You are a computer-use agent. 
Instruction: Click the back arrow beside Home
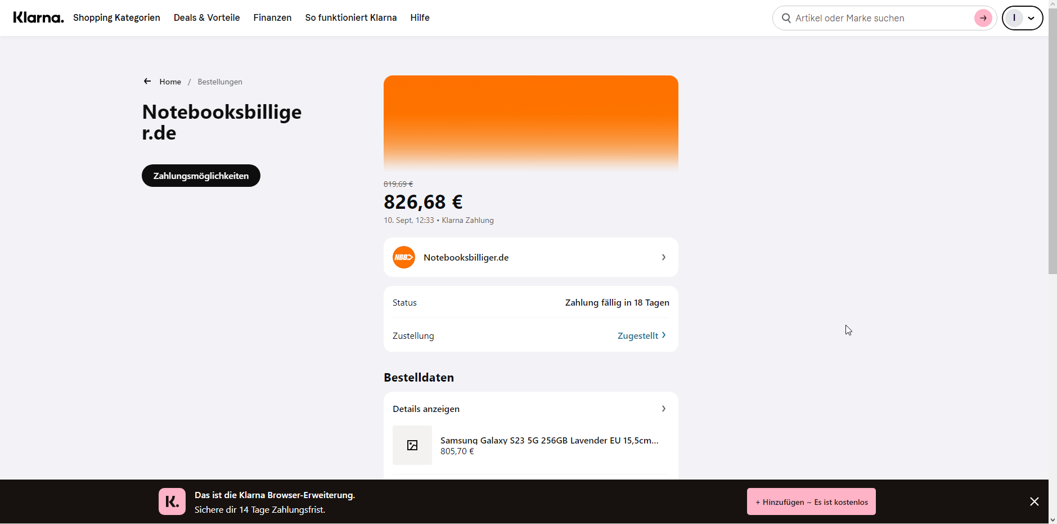point(147,82)
